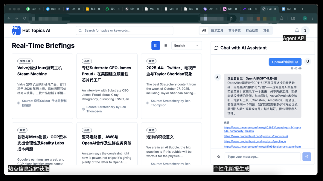The height and width of the screenshot is (181, 323).
Task: Open producthunt amplitude source link
Action: [x=255, y=141]
